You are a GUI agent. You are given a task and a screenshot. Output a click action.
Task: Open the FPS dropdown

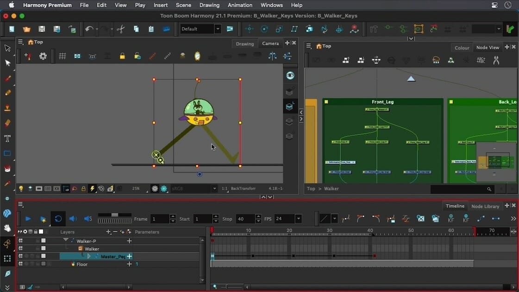coord(298,219)
